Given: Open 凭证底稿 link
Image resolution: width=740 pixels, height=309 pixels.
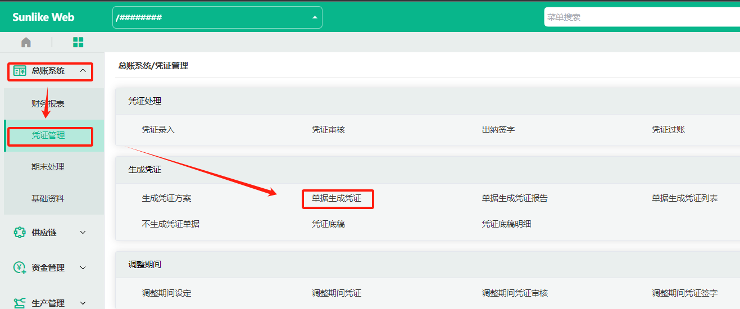Looking at the screenshot, I should pyautogui.click(x=328, y=224).
